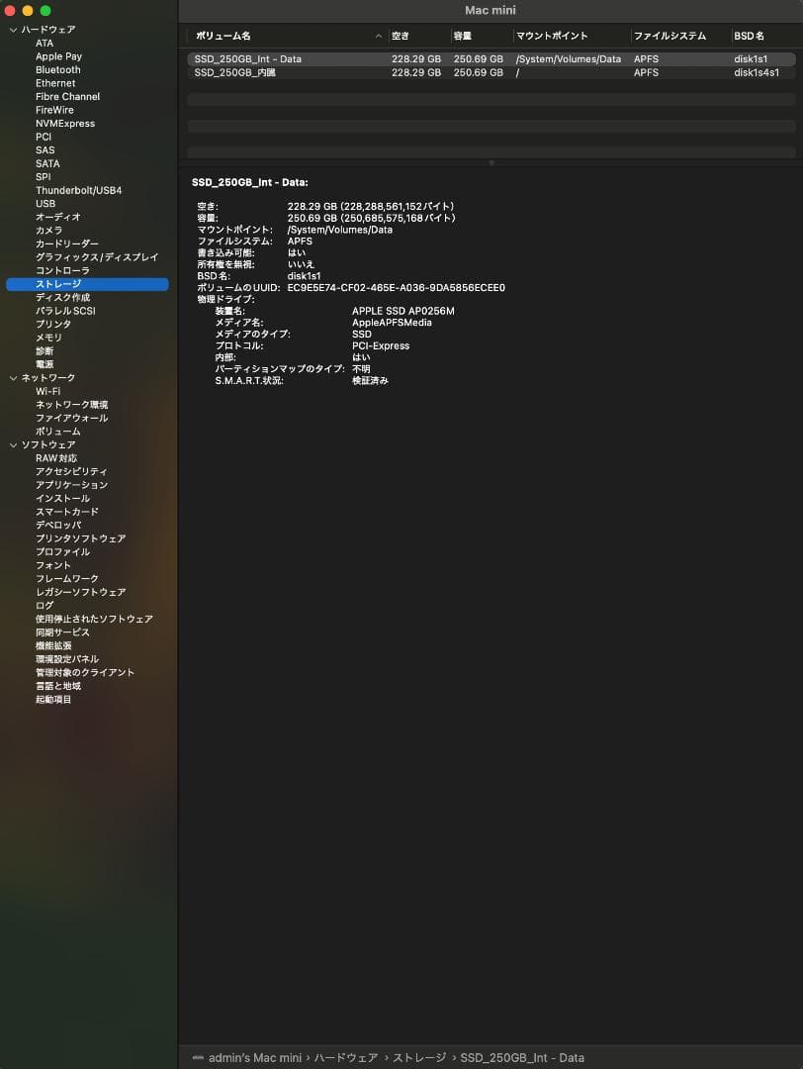Select メモリ in the hardware list

point(48,338)
